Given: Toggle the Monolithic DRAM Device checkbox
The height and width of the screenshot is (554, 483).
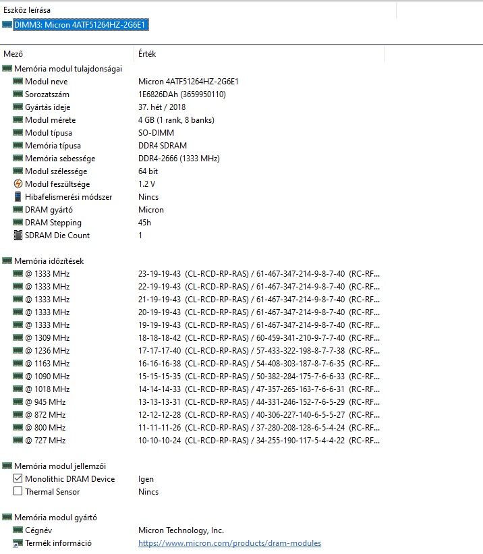Looking at the screenshot, I should [18, 478].
